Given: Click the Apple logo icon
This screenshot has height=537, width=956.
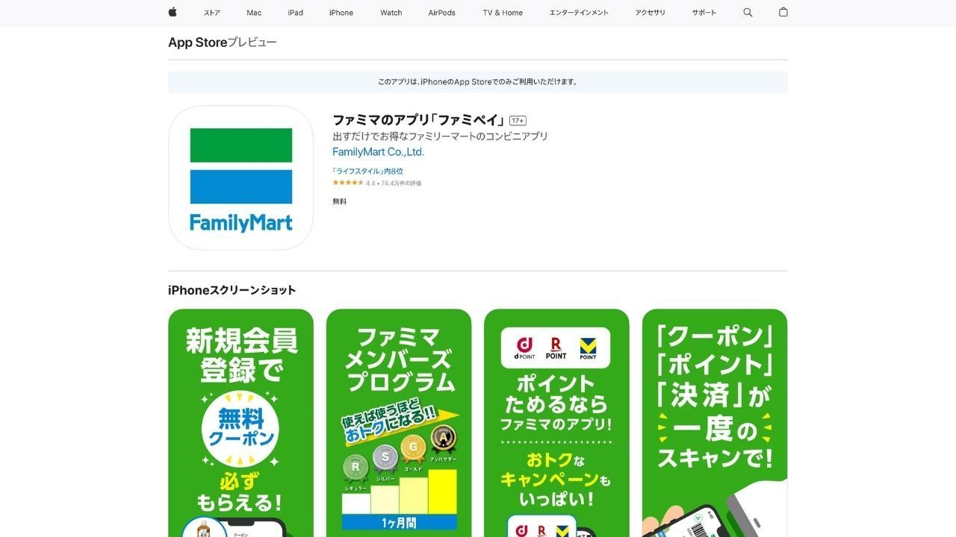Looking at the screenshot, I should [173, 12].
